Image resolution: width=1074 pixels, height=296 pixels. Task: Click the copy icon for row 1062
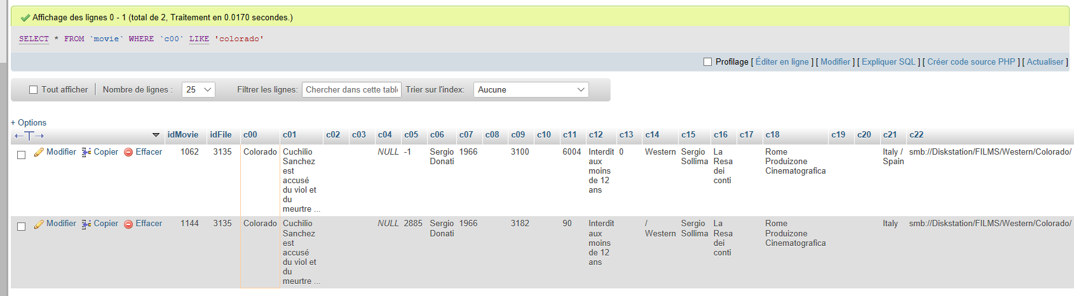86,152
